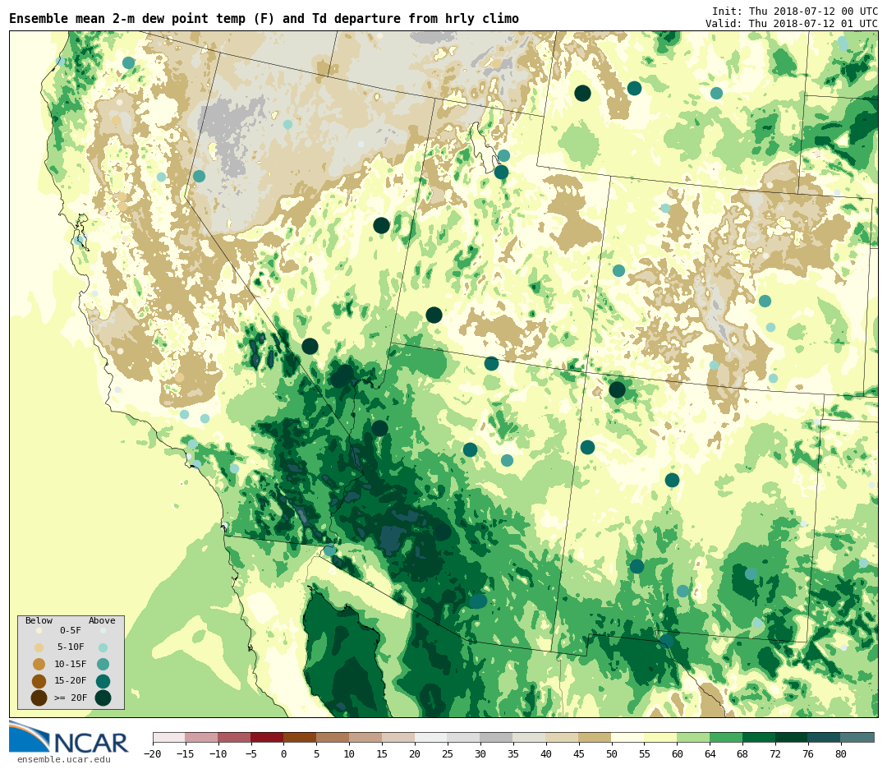The width and height of the screenshot is (887, 769).
Task: Click the ensemble.ucar.edu text under the logo
Action: tap(64, 759)
